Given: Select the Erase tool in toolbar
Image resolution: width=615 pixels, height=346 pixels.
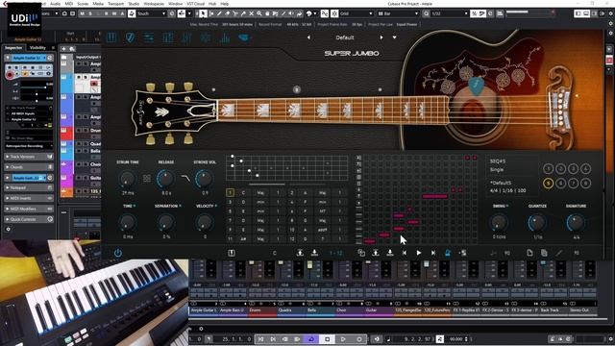Looking at the screenshot, I should 227,13.
